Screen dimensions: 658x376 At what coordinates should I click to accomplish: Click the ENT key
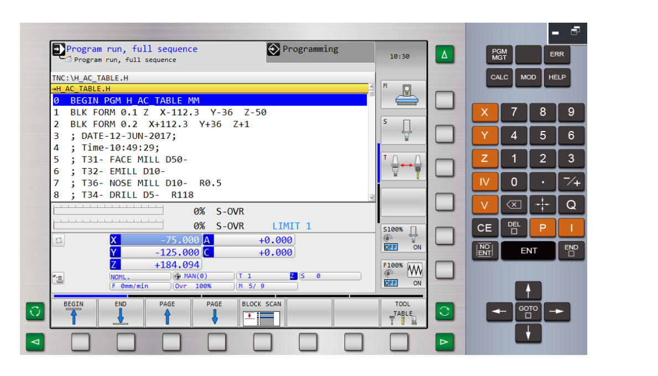pyautogui.click(x=528, y=250)
